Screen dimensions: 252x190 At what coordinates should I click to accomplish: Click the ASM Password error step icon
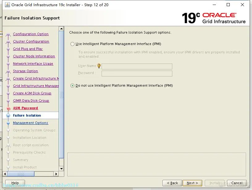(8, 109)
